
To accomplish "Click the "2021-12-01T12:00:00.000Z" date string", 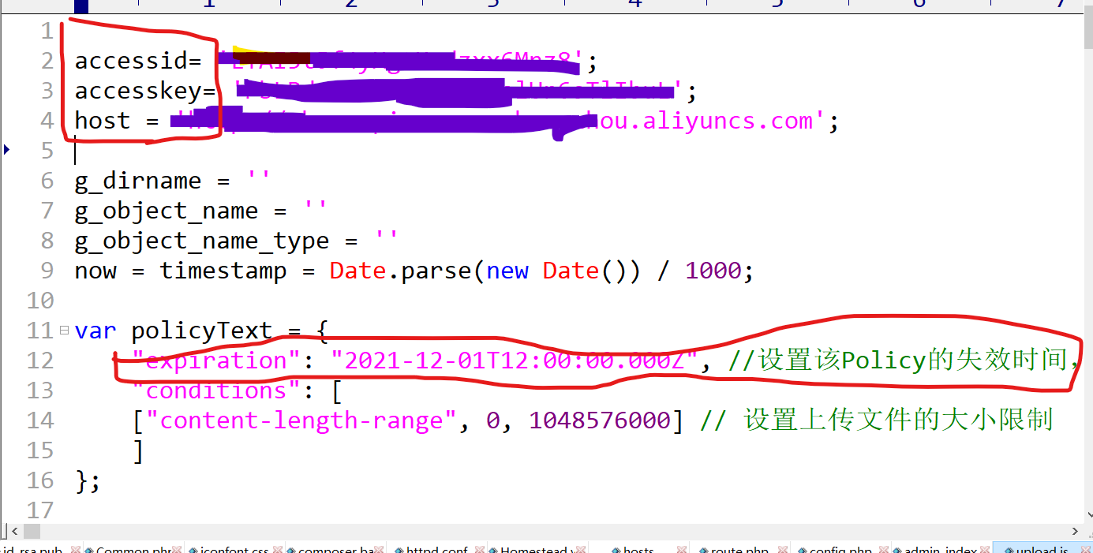I will pos(515,361).
